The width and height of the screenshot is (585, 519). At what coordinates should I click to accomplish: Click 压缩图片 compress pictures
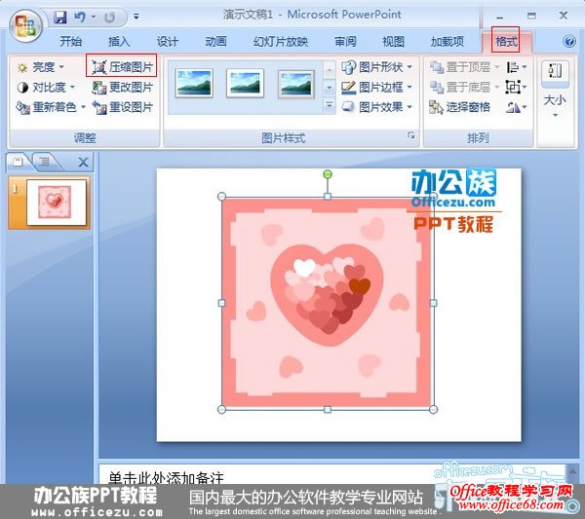point(122,66)
